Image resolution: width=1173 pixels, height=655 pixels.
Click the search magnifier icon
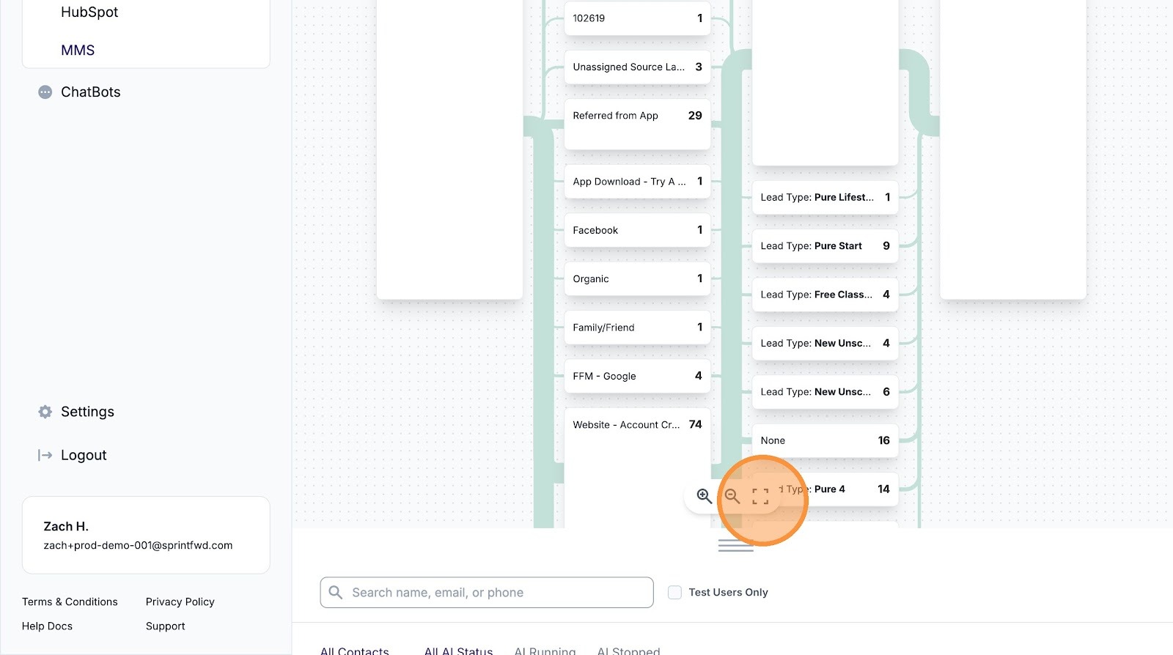(x=336, y=592)
